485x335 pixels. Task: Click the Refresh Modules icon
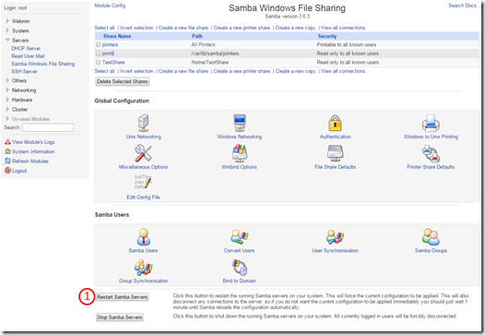(x=7, y=161)
